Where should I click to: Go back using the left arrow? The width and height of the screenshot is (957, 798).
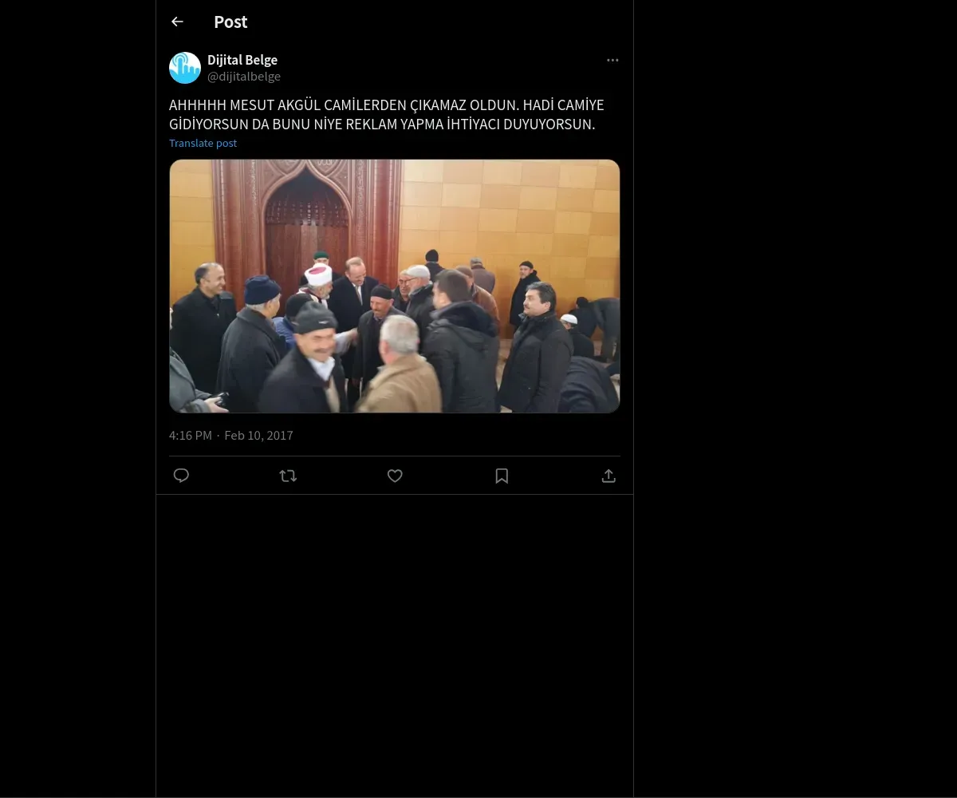[177, 22]
